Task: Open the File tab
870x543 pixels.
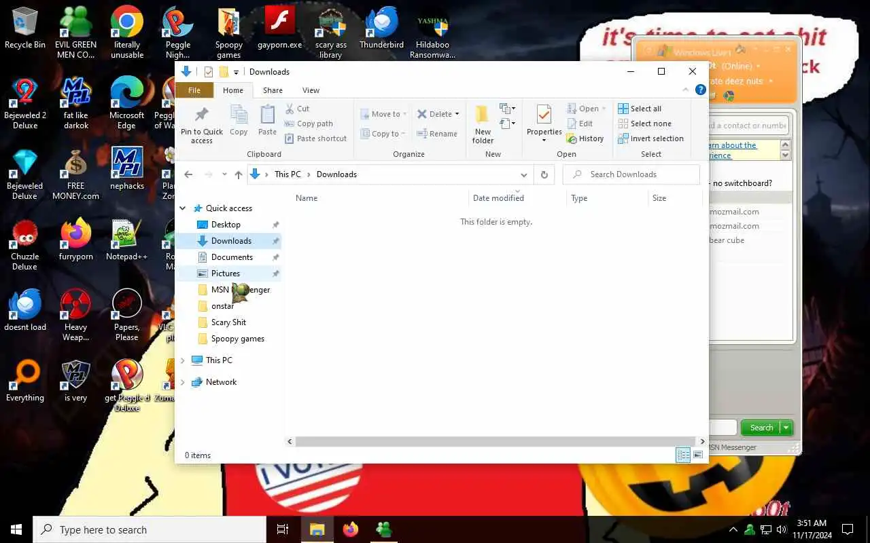Action: [194, 90]
